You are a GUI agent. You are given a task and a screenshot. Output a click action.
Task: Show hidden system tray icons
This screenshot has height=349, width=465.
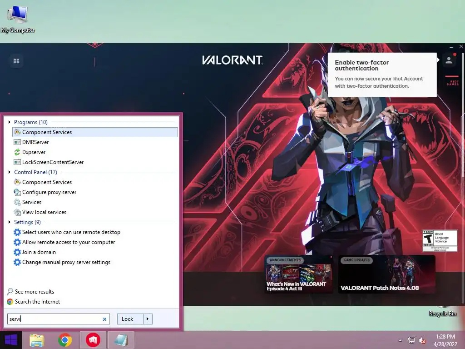(400, 340)
